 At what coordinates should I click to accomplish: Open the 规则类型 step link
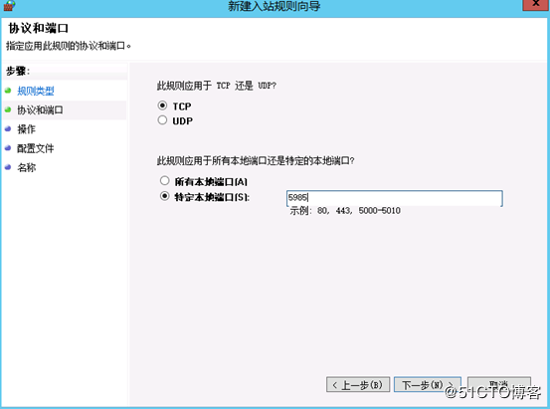36,92
